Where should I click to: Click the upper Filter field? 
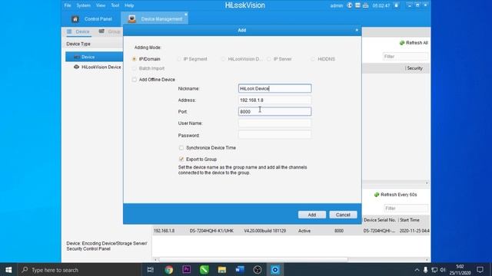point(405,56)
